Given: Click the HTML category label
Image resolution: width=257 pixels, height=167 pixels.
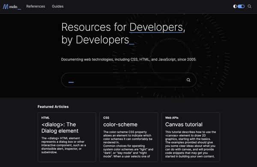Looking at the screenshot, I should point(45,118).
